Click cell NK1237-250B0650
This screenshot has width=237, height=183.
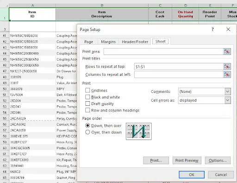point(32,71)
